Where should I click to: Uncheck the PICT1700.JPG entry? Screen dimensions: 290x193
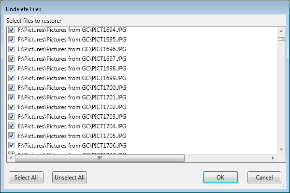11,87
